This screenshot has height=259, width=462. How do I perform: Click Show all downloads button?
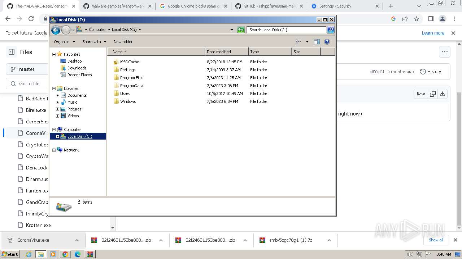click(x=436, y=240)
